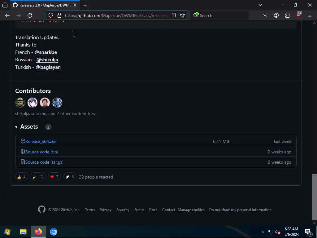
Task: Switch to Firefox on the taskbar
Action: tap(38, 232)
